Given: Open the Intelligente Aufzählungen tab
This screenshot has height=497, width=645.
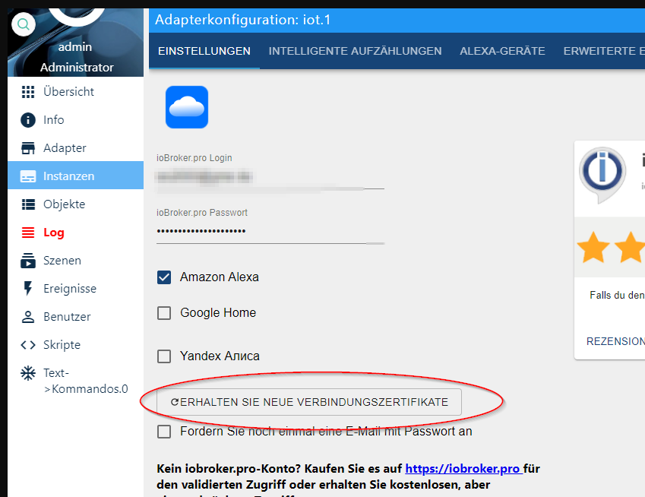Looking at the screenshot, I should 355,51.
